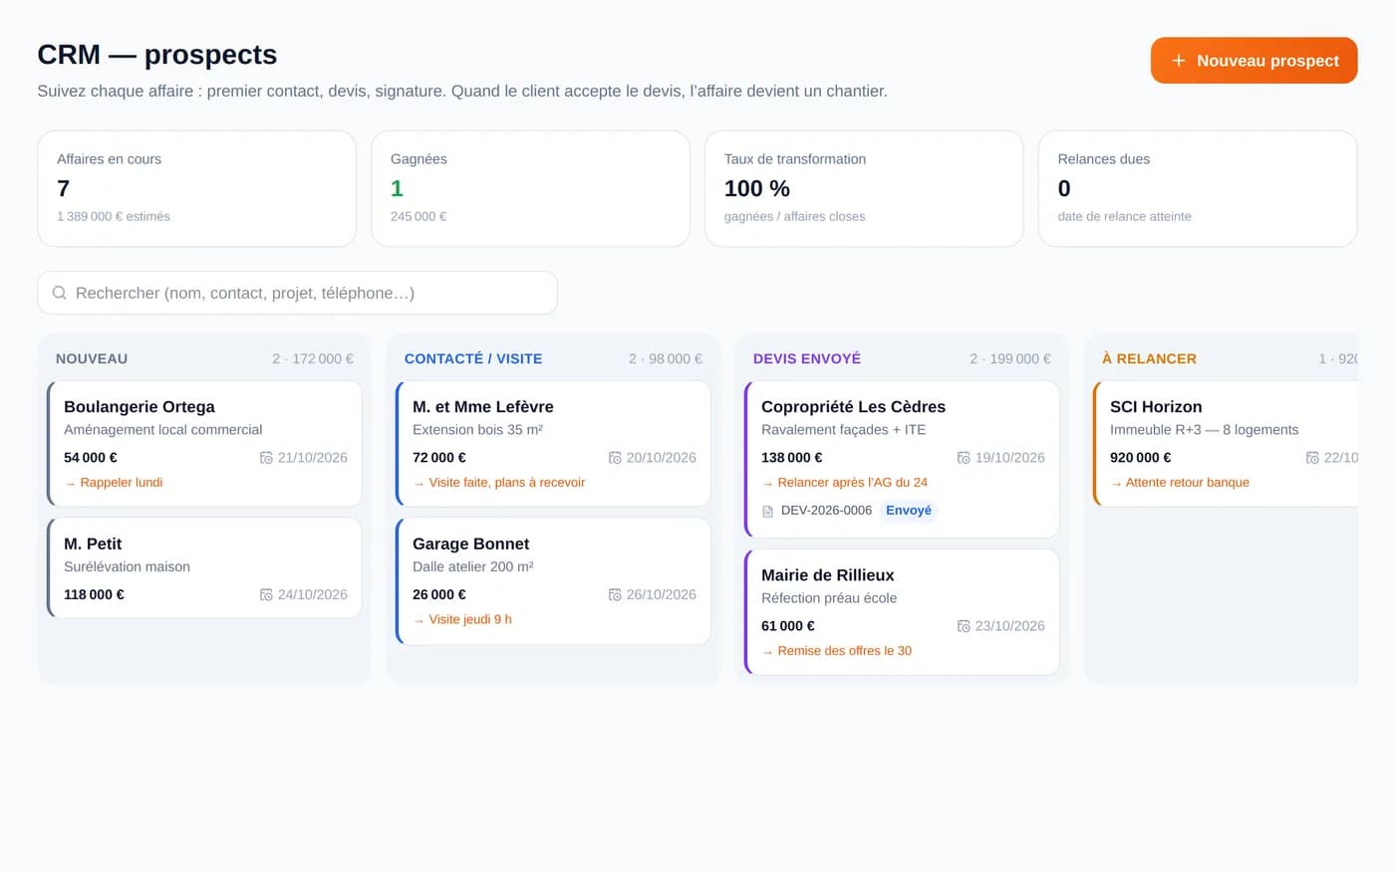The height and width of the screenshot is (871, 1395).
Task: Open the Garage Bonnet card
Action: coord(553,580)
